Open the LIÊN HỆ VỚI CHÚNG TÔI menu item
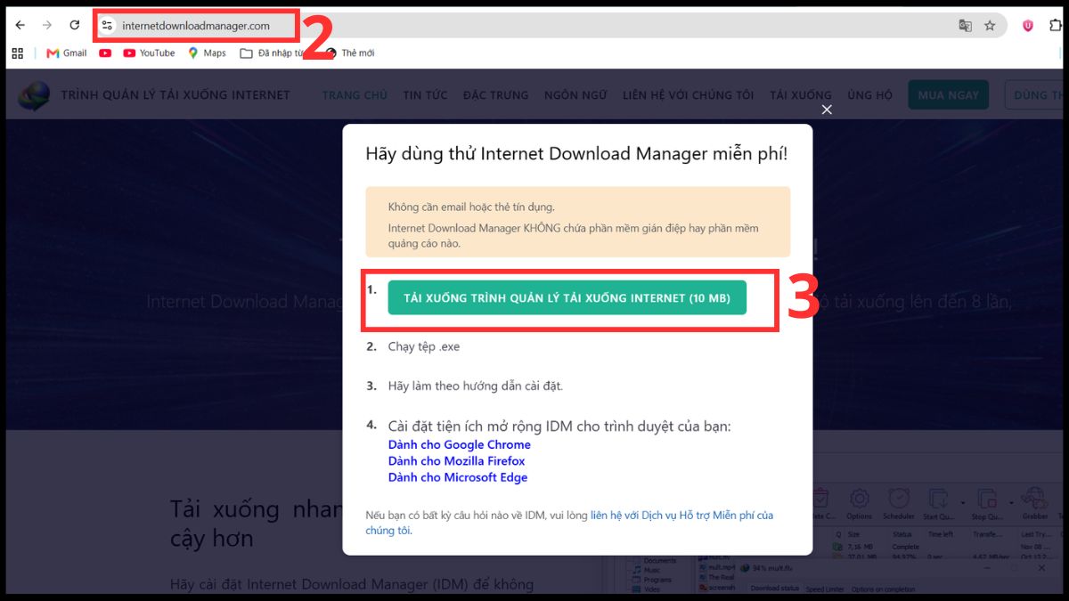 689,95
